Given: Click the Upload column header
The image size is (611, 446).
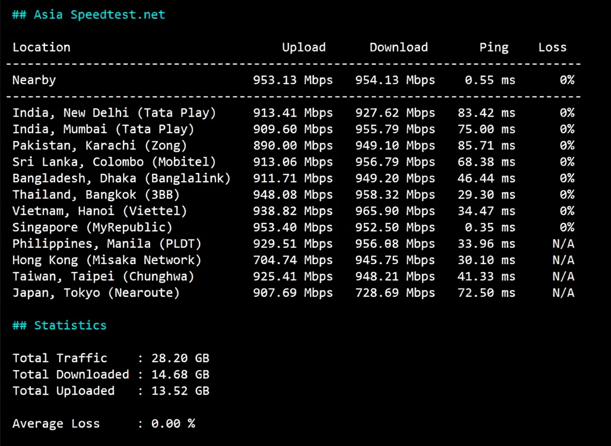Looking at the screenshot, I should click(x=304, y=47).
